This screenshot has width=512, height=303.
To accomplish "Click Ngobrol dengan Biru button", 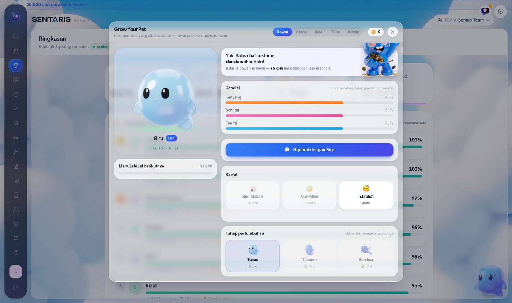I will 309,150.
